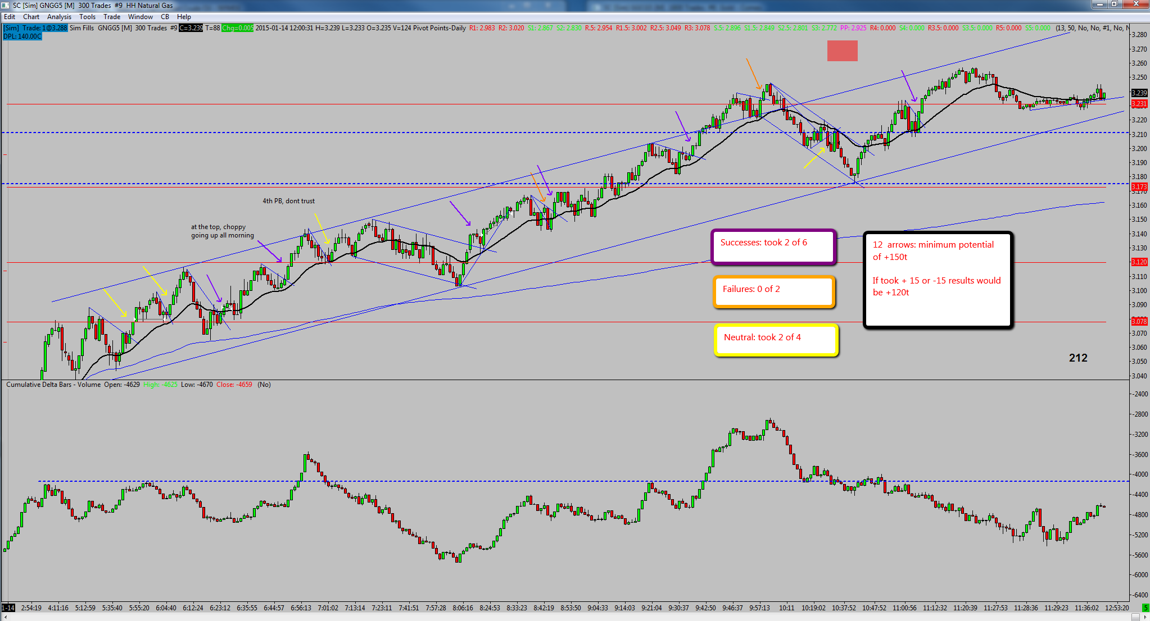This screenshot has width=1150, height=621.
Task: Click the '212' label on the chart
Action: click(1078, 358)
